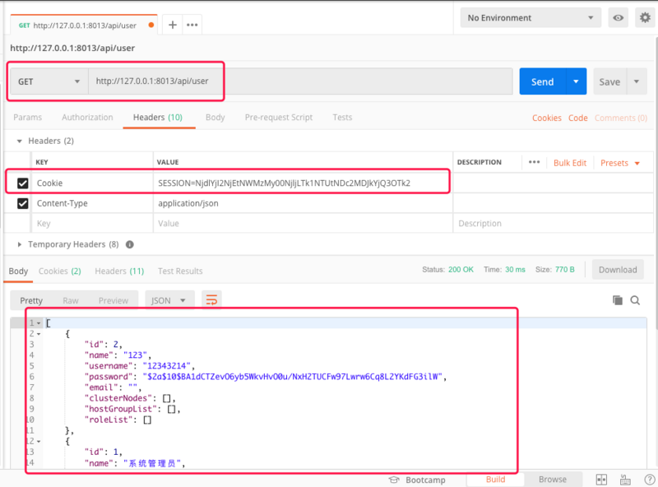Click Temporary Headers info icon
The image size is (658, 487).
pos(130,244)
